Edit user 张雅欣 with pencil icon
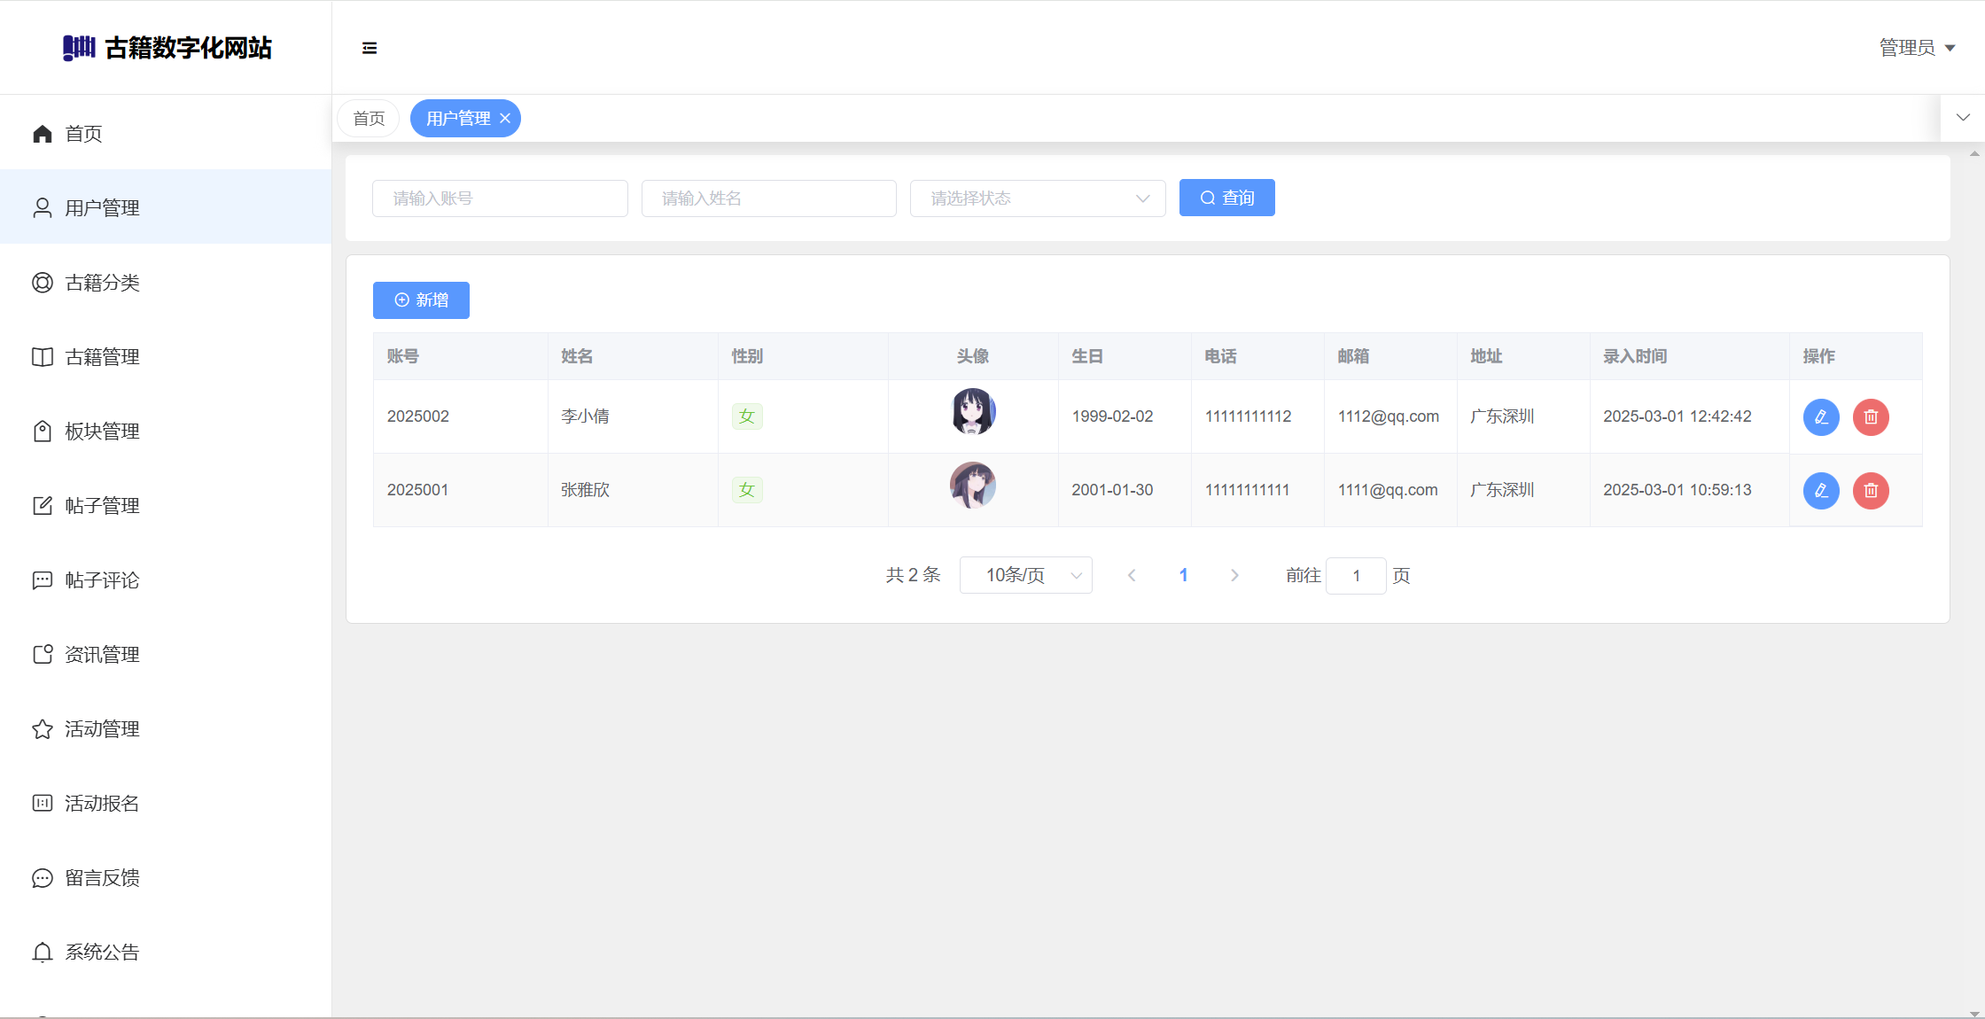 pos(1821,490)
